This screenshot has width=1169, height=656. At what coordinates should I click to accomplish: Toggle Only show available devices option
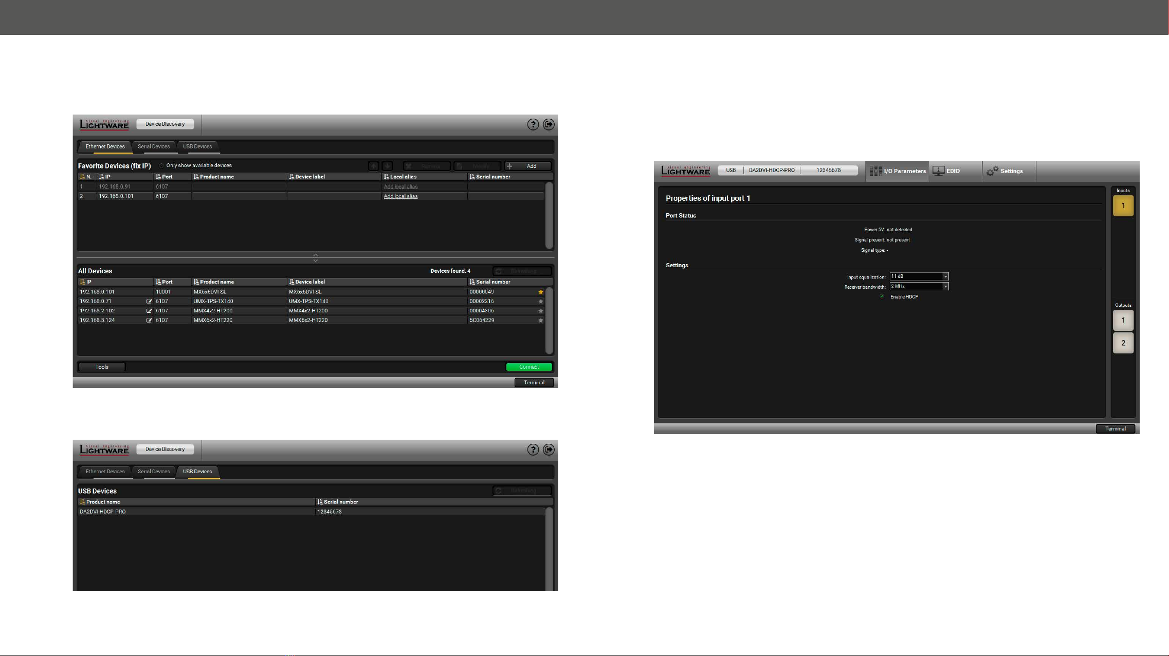161,165
